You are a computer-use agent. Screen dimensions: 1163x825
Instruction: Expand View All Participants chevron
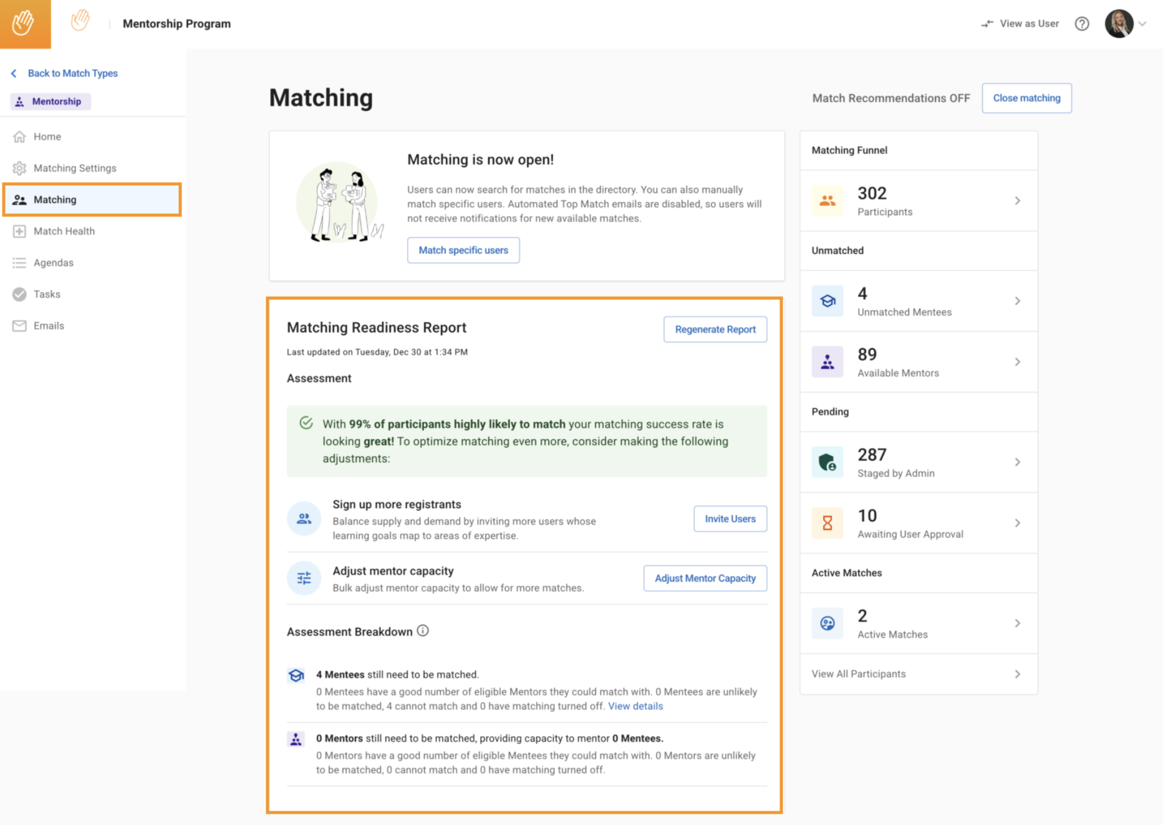click(x=1017, y=674)
